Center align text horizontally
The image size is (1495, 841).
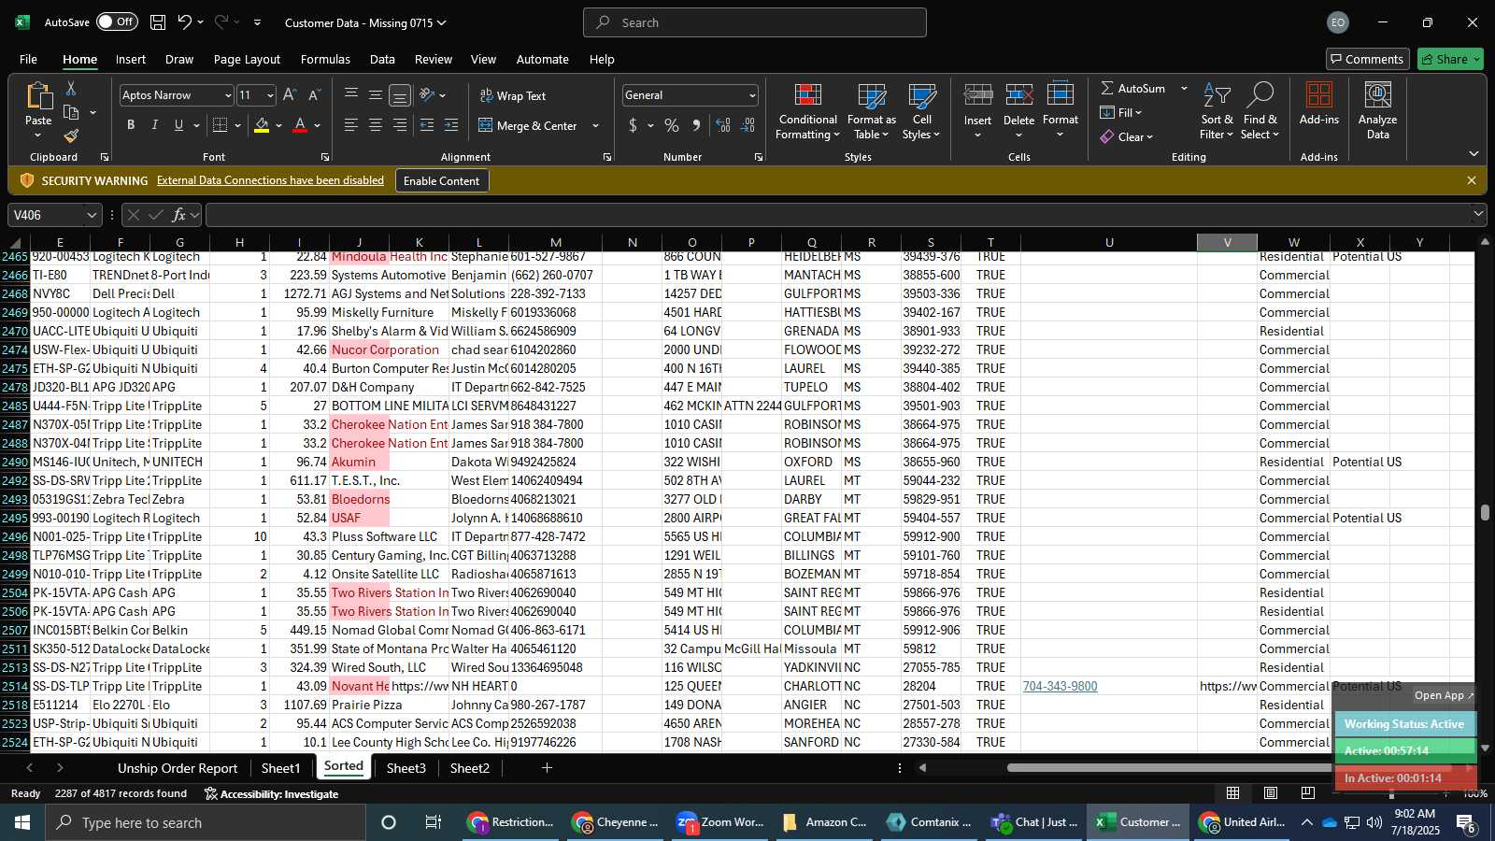[376, 125]
